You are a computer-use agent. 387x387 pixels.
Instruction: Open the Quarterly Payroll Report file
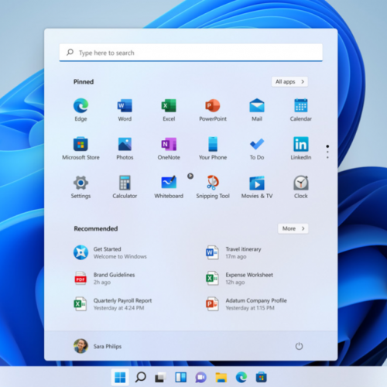coord(113,304)
